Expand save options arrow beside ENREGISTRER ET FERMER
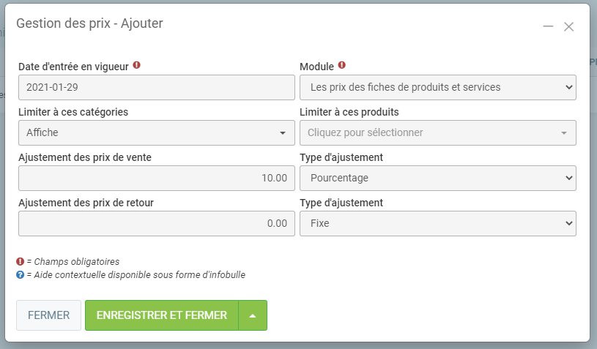This screenshot has width=597, height=349. pos(253,315)
